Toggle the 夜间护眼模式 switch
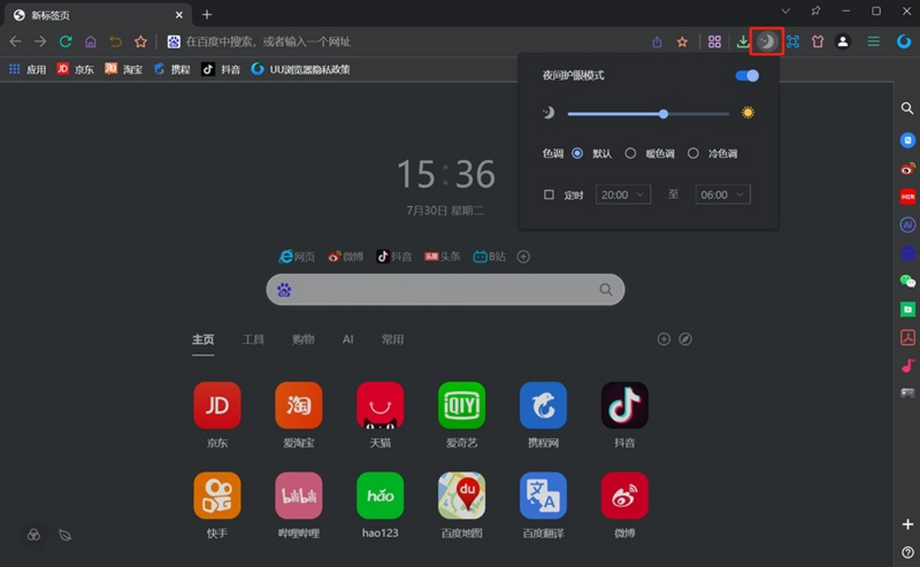Screen dimensions: 920x567 pyautogui.click(x=747, y=76)
